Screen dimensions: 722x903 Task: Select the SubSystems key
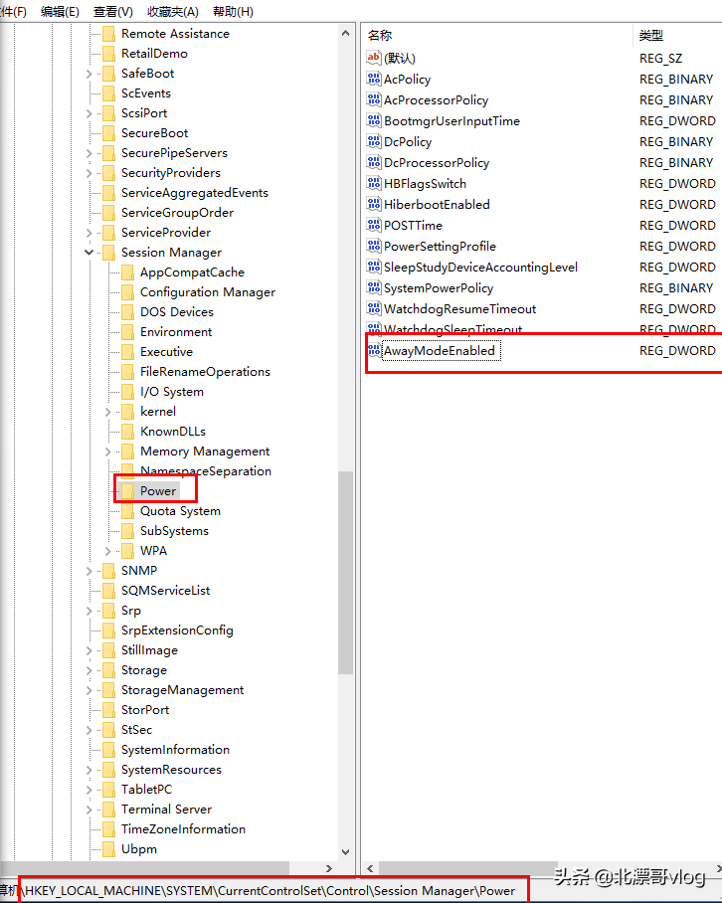pyautogui.click(x=174, y=530)
